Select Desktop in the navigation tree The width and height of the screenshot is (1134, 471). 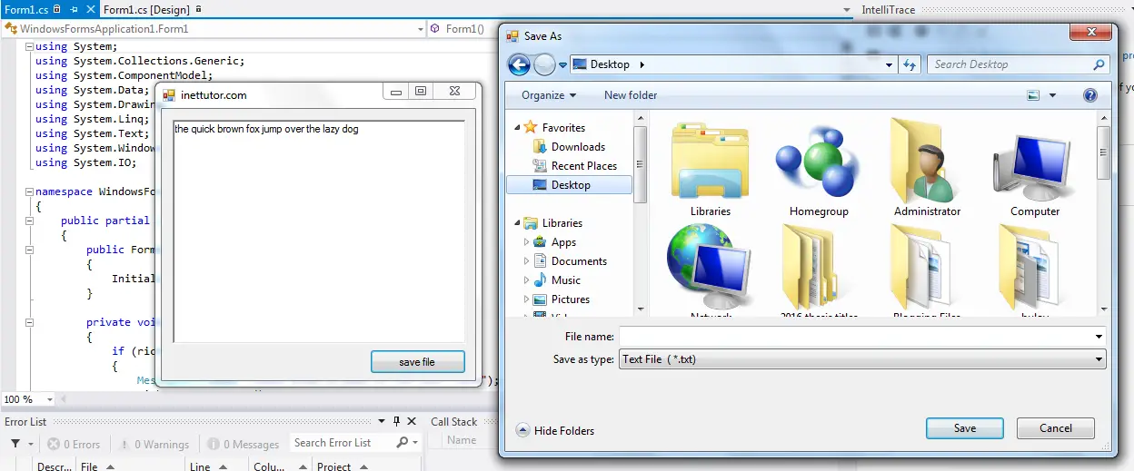pyautogui.click(x=571, y=185)
